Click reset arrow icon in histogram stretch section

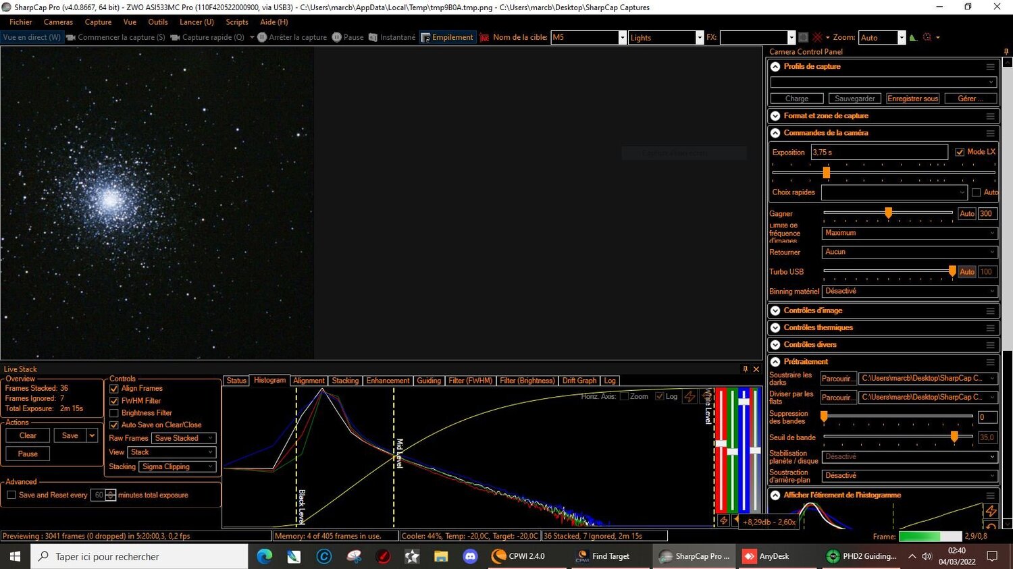(991, 526)
